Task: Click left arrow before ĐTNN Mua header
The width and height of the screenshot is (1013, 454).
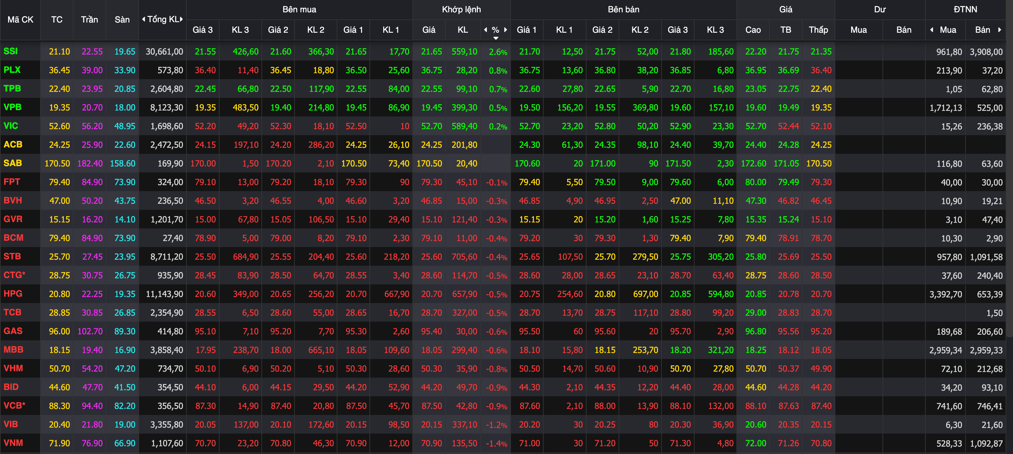Action: [x=932, y=30]
